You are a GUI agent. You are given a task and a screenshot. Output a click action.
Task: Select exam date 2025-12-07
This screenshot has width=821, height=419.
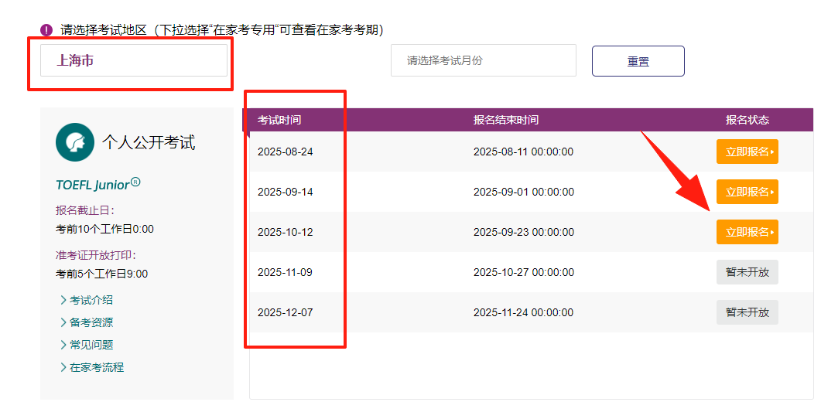(x=286, y=313)
